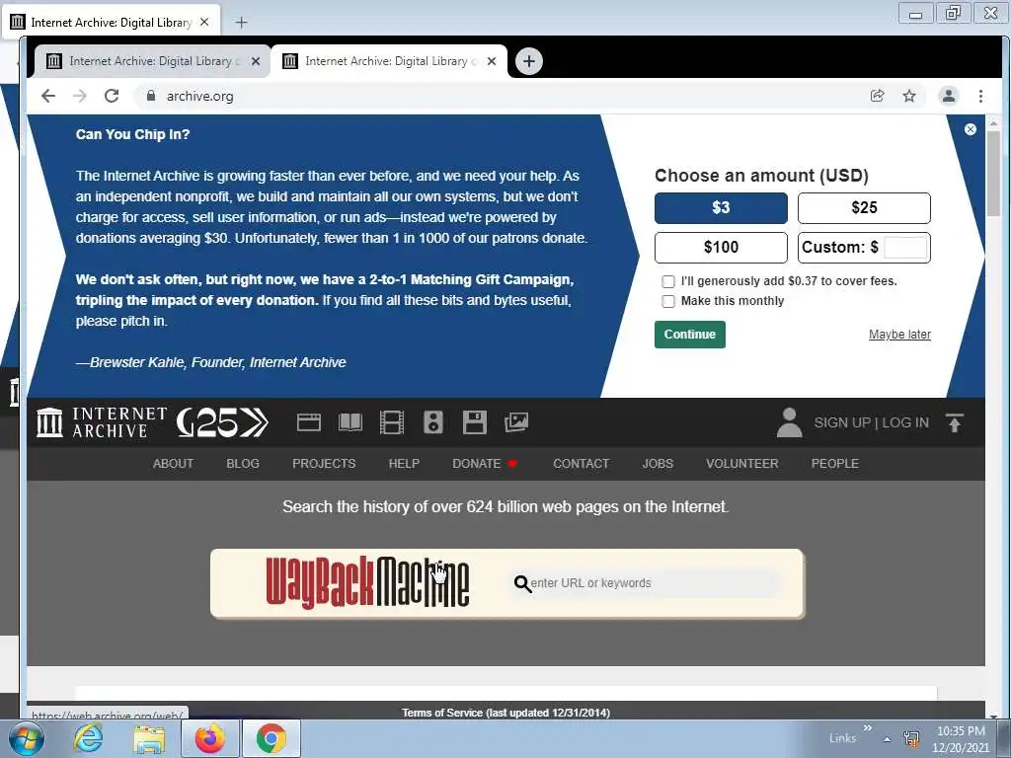Screen dimensions: 1011x758
Task: Open the CONTACT menu item
Action: 581,464
